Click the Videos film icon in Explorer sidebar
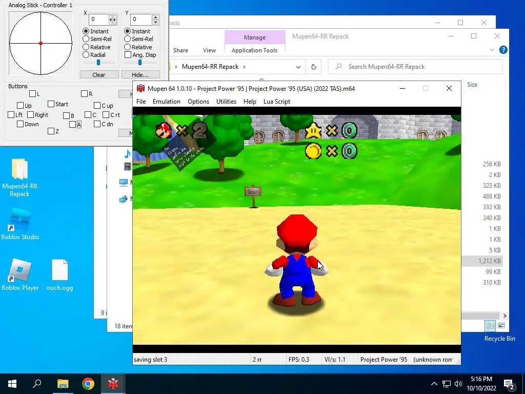The width and height of the screenshot is (525, 394). (127, 166)
